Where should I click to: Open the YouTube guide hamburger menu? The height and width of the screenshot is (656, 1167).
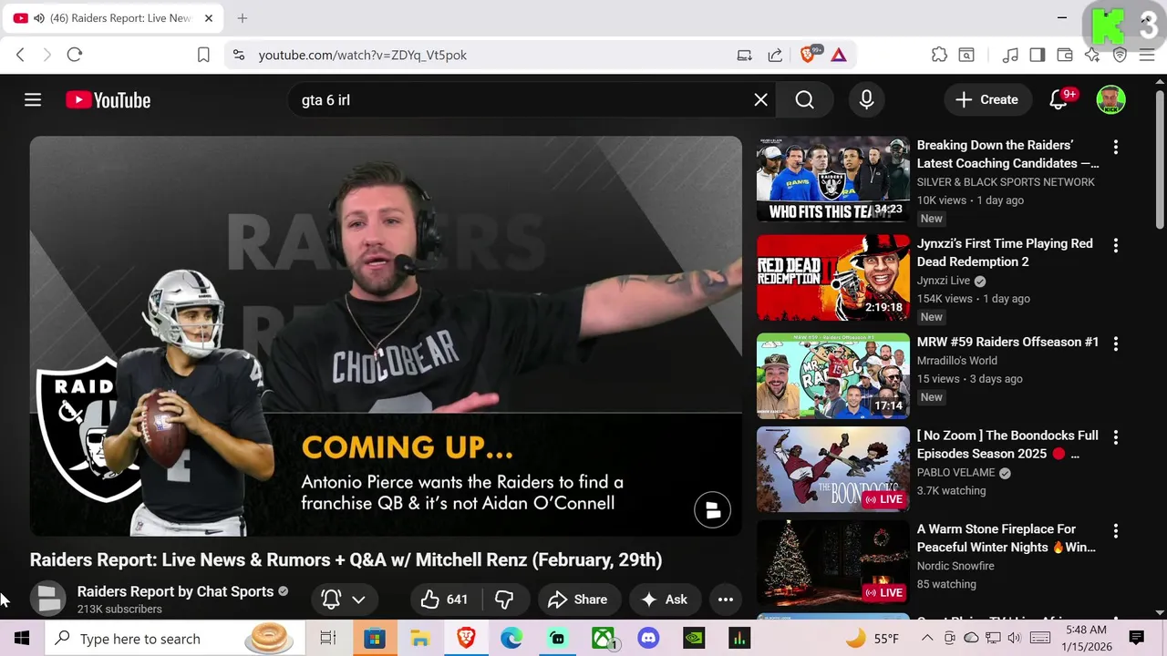tap(33, 100)
